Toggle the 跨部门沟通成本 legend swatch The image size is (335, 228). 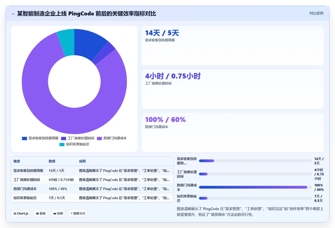(x=99, y=138)
